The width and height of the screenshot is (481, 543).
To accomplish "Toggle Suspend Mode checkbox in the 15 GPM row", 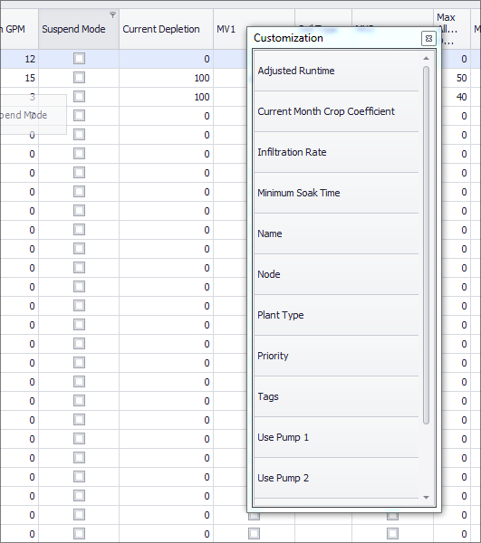I will point(79,78).
